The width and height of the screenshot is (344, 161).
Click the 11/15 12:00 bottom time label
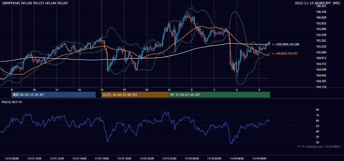[x=57, y=159]
